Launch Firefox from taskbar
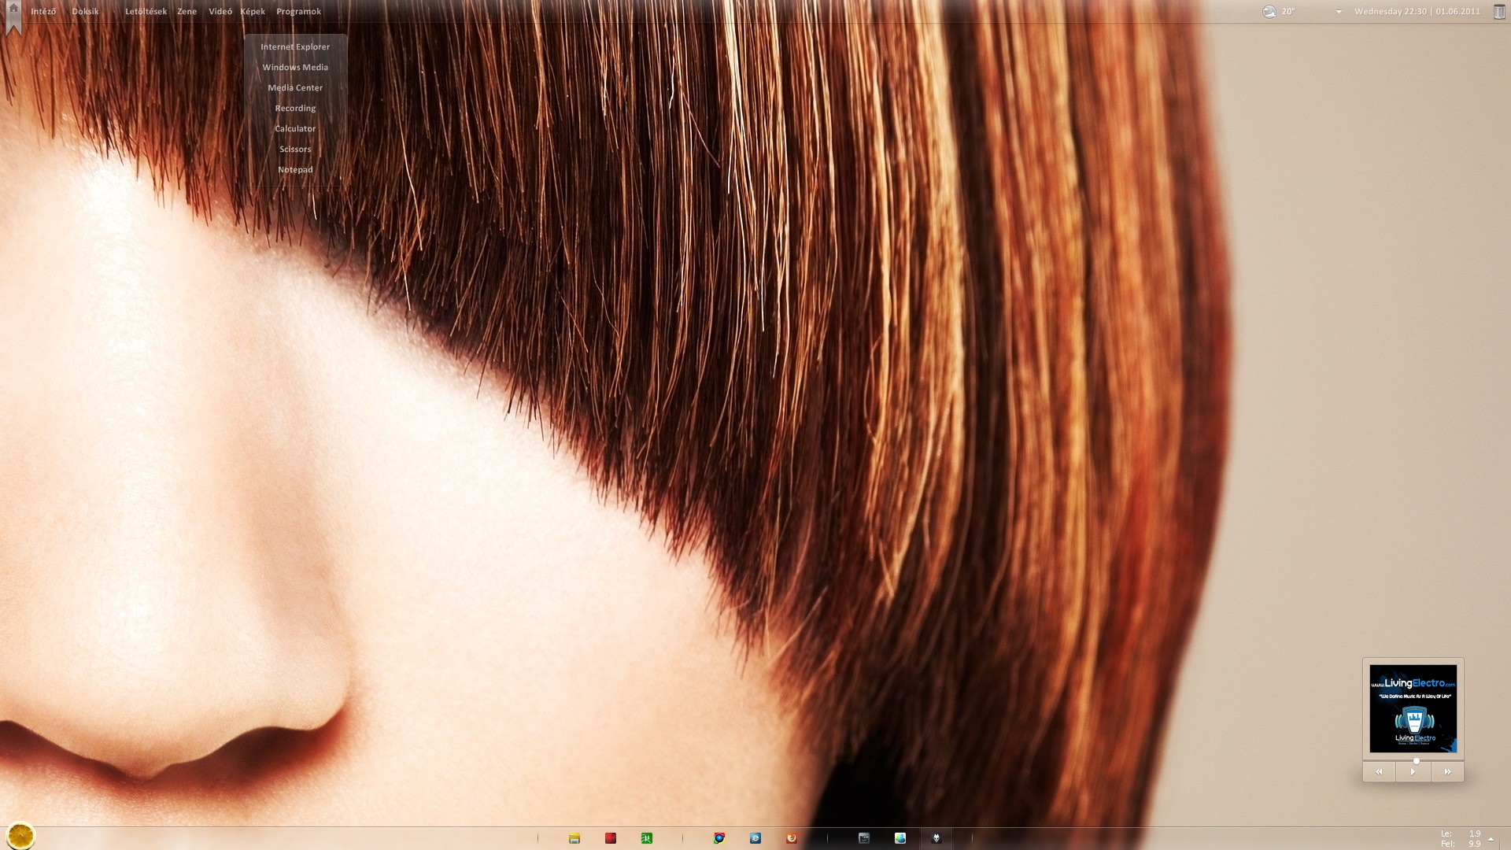Image resolution: width=1511 pixels, height=850 pixels. point(791,838)
